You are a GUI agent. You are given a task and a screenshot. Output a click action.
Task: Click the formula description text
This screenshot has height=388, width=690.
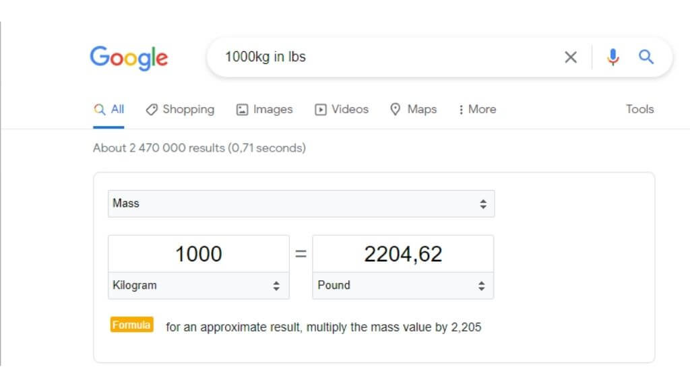(323, 327)
